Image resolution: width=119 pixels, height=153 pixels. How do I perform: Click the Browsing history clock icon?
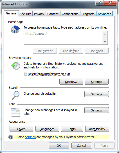(x=15, y=66)
